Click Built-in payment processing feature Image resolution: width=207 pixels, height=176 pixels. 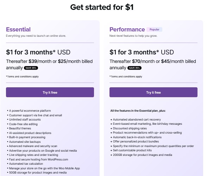pos(27,137)
